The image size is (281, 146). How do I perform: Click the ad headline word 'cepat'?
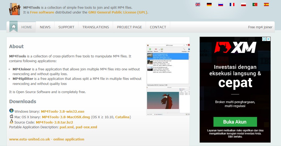pyautogui.click(x=235, y=83)
